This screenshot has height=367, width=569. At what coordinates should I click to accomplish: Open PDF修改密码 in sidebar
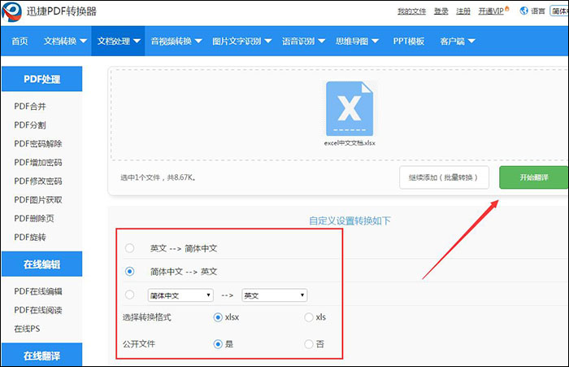coord(38,181)
